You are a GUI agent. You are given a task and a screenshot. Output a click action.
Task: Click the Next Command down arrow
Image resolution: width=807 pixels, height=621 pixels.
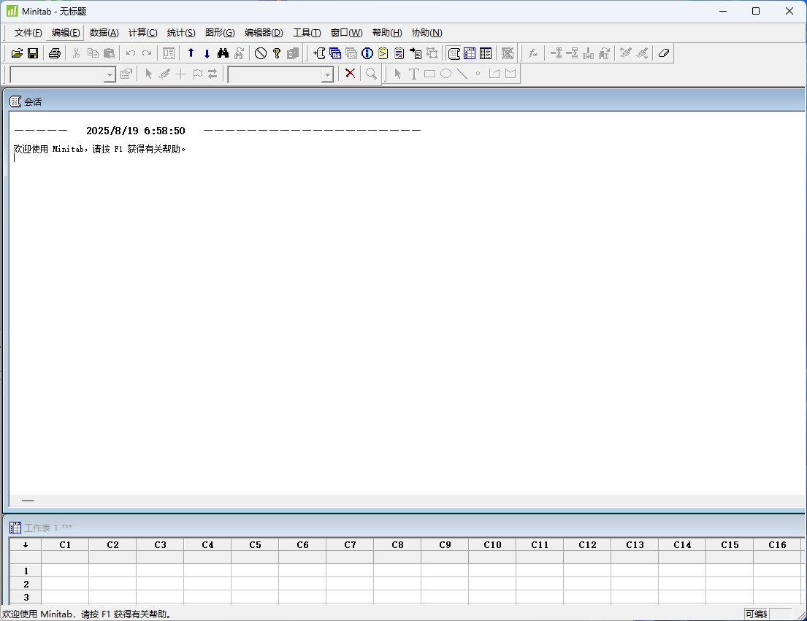207,53
